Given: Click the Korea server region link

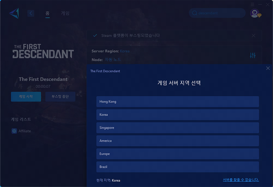Looking at the screenshot, I should coord(125,51).
